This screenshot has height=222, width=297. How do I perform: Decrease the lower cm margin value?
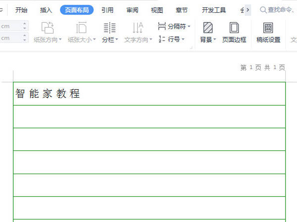pyautogui.click(x=25, y=40)
